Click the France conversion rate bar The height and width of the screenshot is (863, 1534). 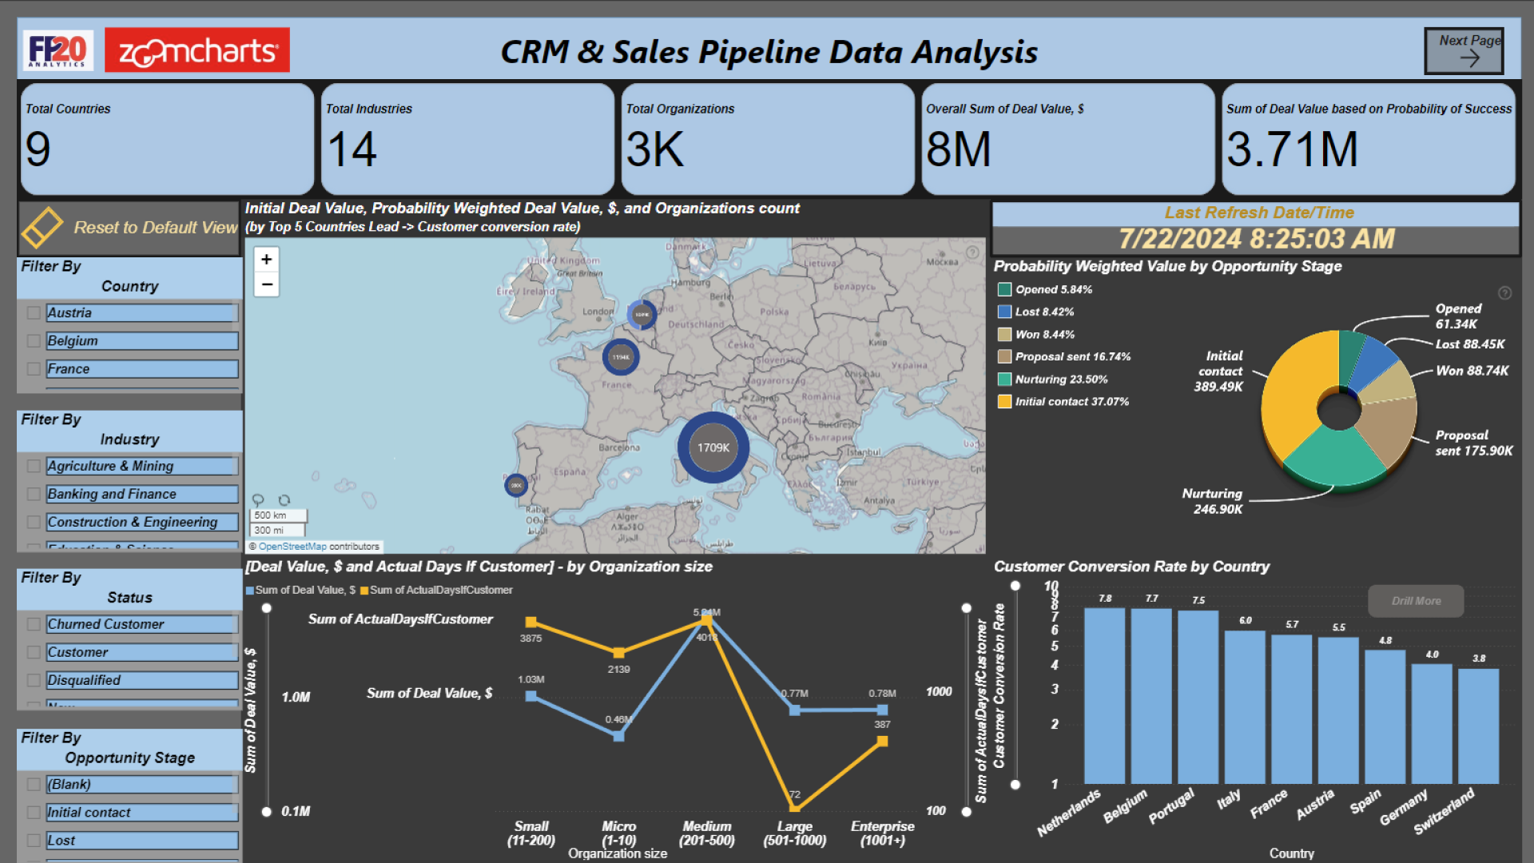pos(1292,710)
